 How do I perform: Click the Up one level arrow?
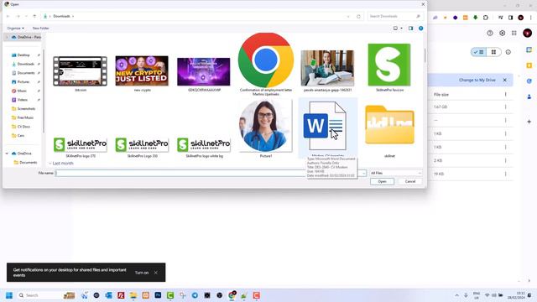point(34,16)
